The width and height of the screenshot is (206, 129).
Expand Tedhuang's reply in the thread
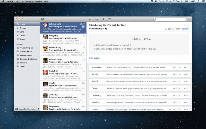[139, 95]
